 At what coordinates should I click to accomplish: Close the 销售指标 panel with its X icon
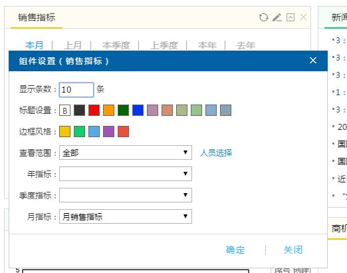303,17
